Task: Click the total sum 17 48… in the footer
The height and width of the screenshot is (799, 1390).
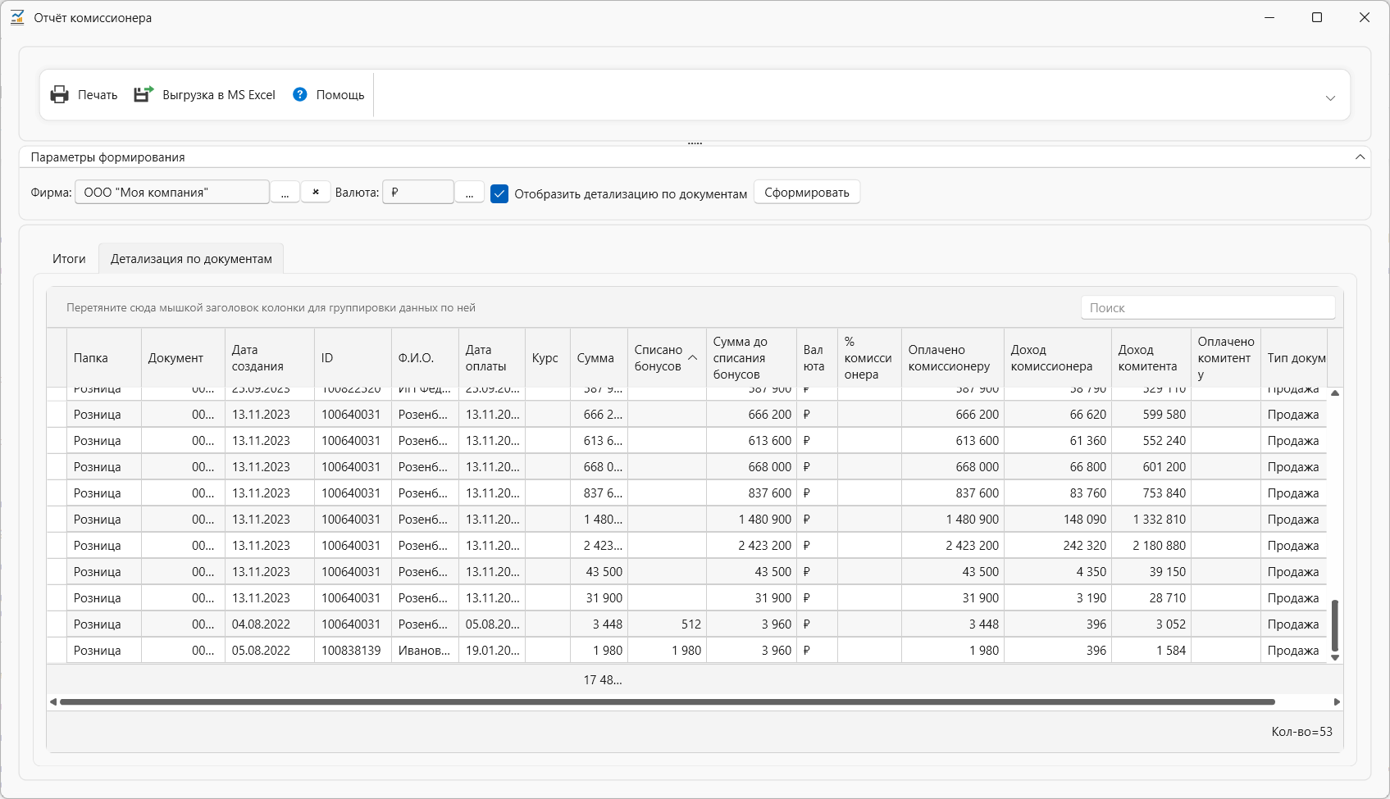Action: (x=602, y=680)
